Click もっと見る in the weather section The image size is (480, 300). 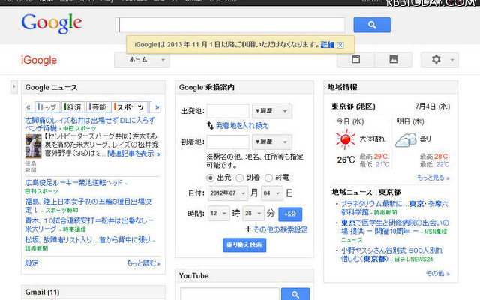tap(433, 178)
